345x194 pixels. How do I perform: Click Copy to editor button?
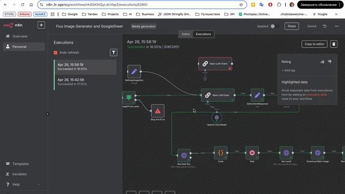point(314,44)
